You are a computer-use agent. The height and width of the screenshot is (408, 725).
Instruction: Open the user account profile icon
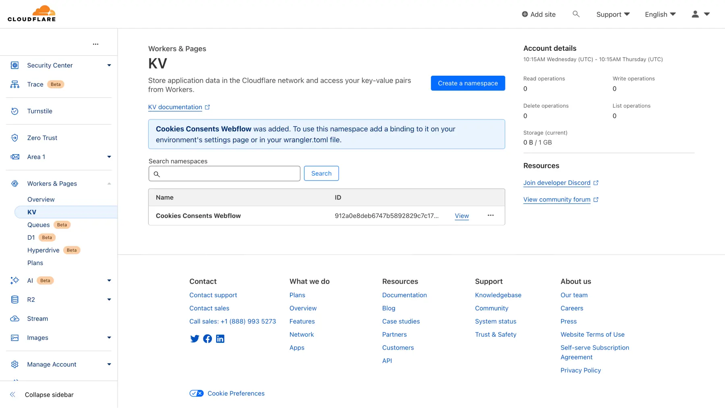pos(695,14)
